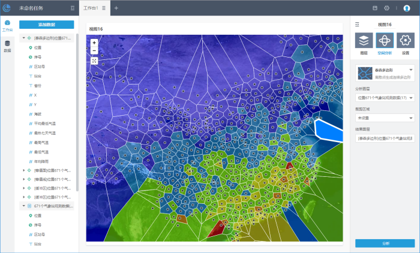The width and height of the screenshot is (420, 253).
Task: Open the 分析图层 layer dropdown
Action: click(x=412, y=97)
